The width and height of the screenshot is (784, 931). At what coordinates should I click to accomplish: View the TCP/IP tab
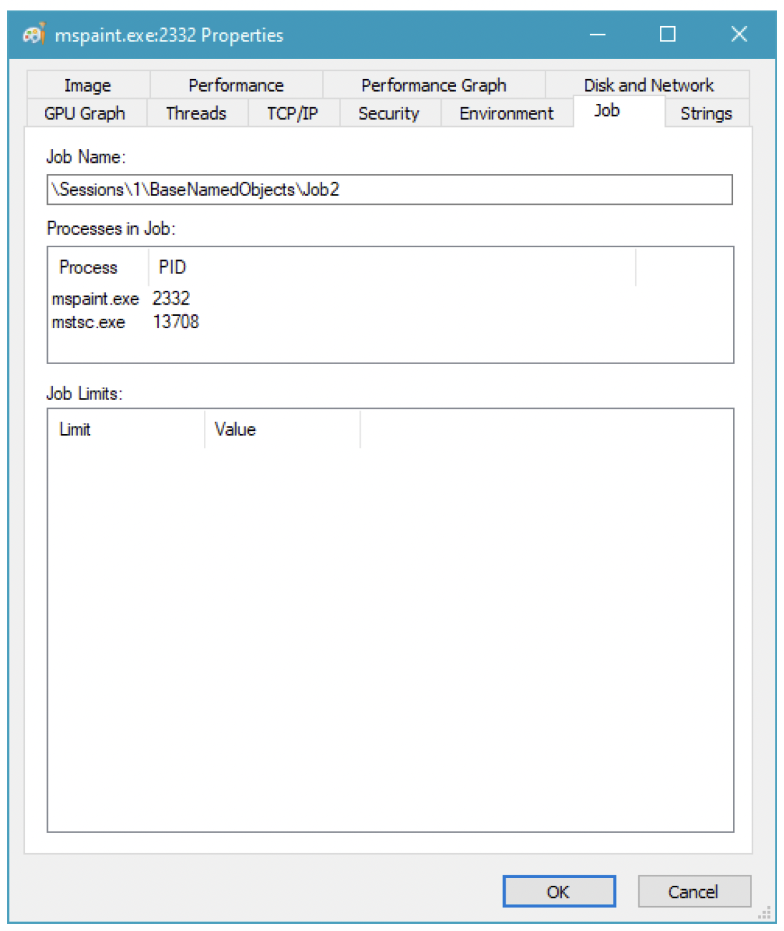coord(293,113)
